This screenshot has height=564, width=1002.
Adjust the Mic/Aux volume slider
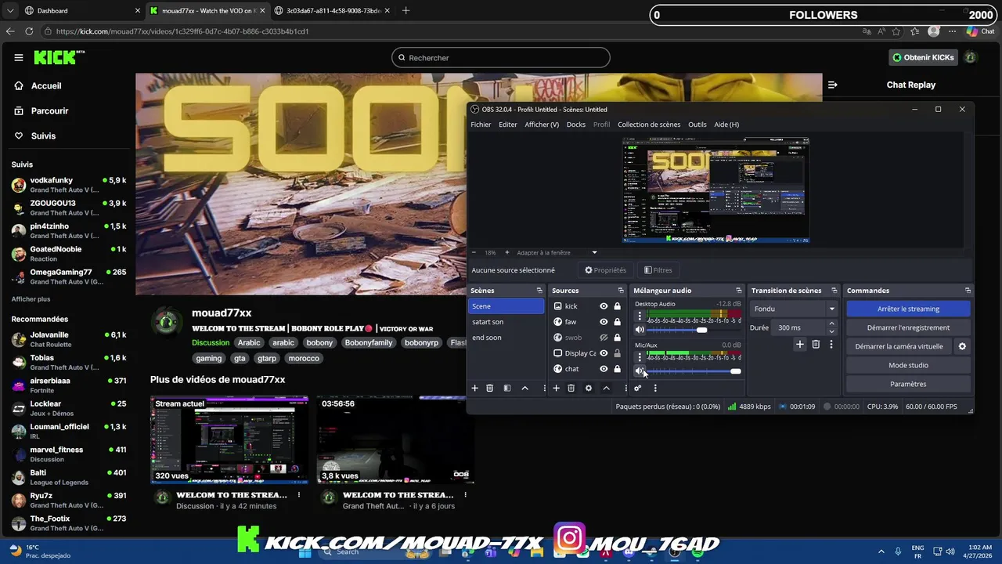coord(694,371)
